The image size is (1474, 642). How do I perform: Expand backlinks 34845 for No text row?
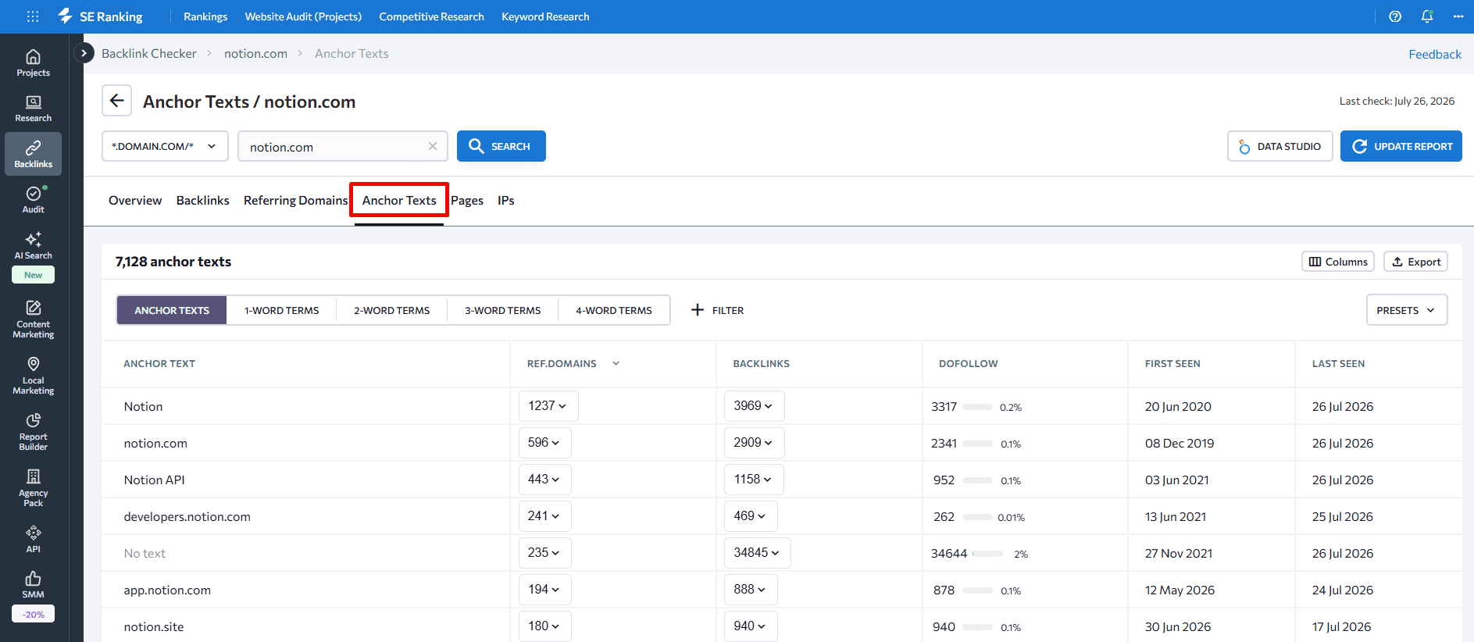757,553
